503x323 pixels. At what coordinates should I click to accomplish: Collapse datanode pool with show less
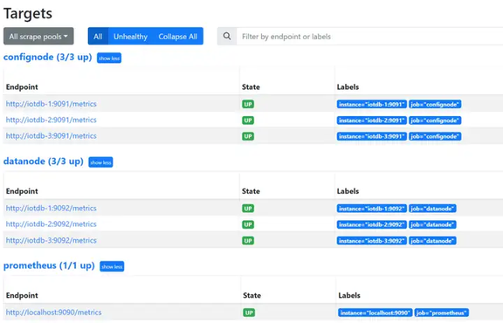point(100,162)
